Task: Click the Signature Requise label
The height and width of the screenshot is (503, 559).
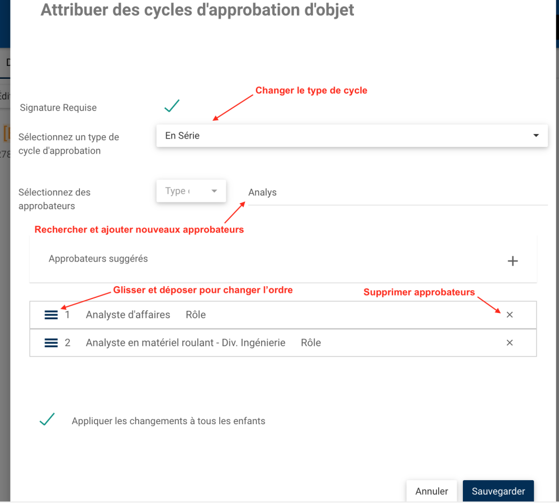Action: click(58, 107)
